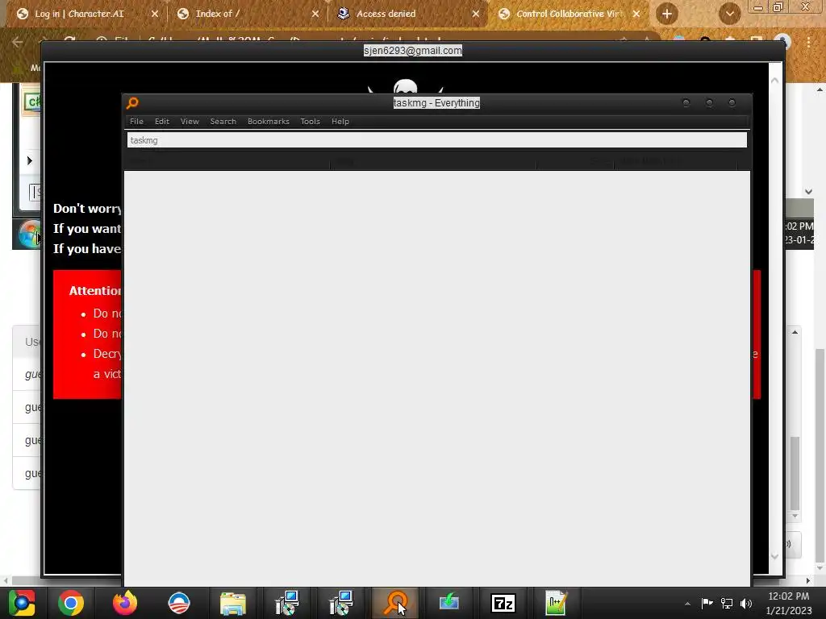Expand the tab search dropdown chevron

(729, 15)
